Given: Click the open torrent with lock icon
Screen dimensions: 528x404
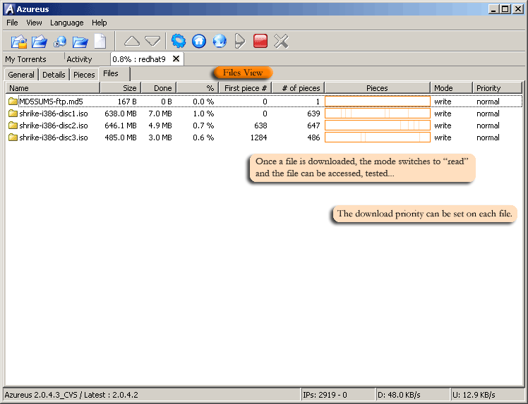Looking at the screenshot, I should point(19,42).
